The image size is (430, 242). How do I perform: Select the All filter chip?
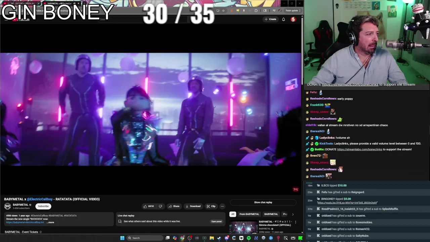pyautogui.click(x=232, y=214)
